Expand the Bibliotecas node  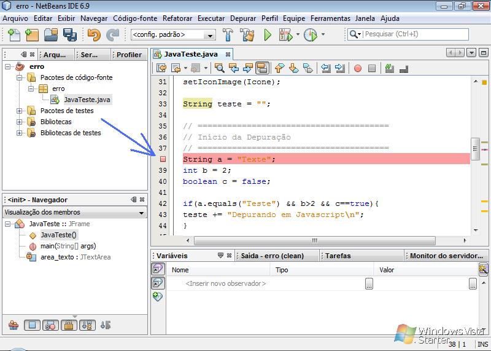(20, 122)
